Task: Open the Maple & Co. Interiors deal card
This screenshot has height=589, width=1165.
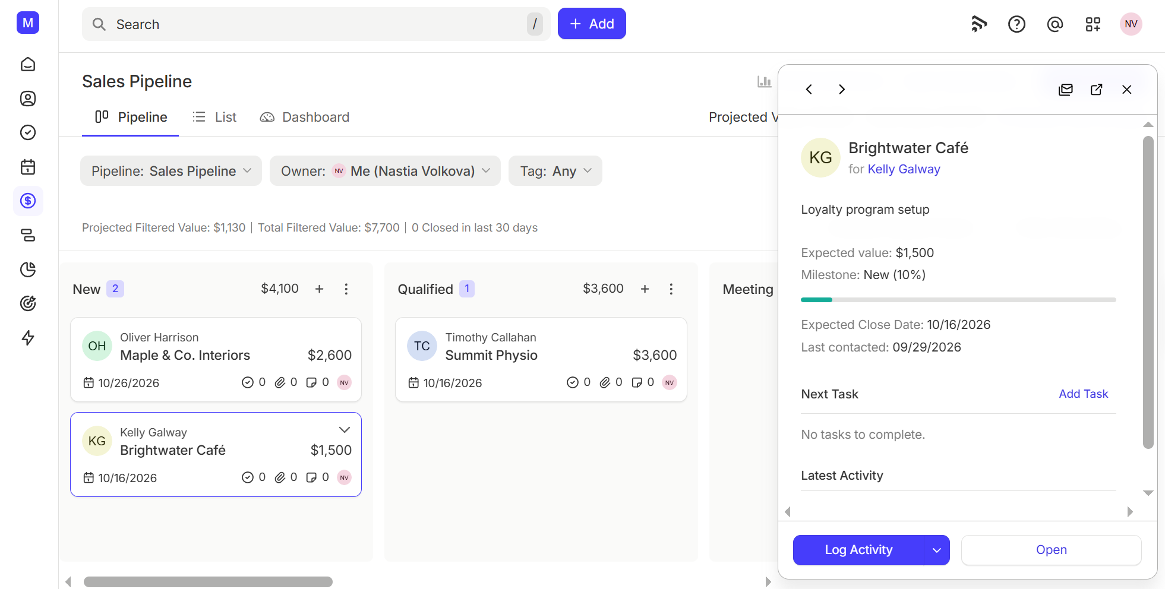Action: click(x=216, y=360)
